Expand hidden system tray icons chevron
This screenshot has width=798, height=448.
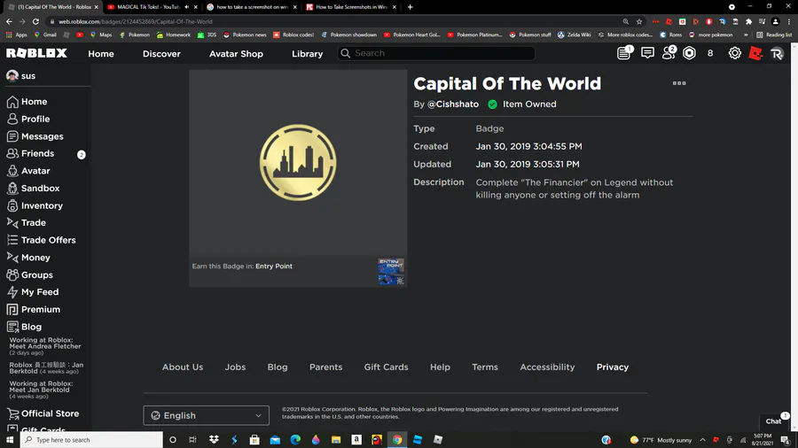pyautogui.click(x=703, y=440)
